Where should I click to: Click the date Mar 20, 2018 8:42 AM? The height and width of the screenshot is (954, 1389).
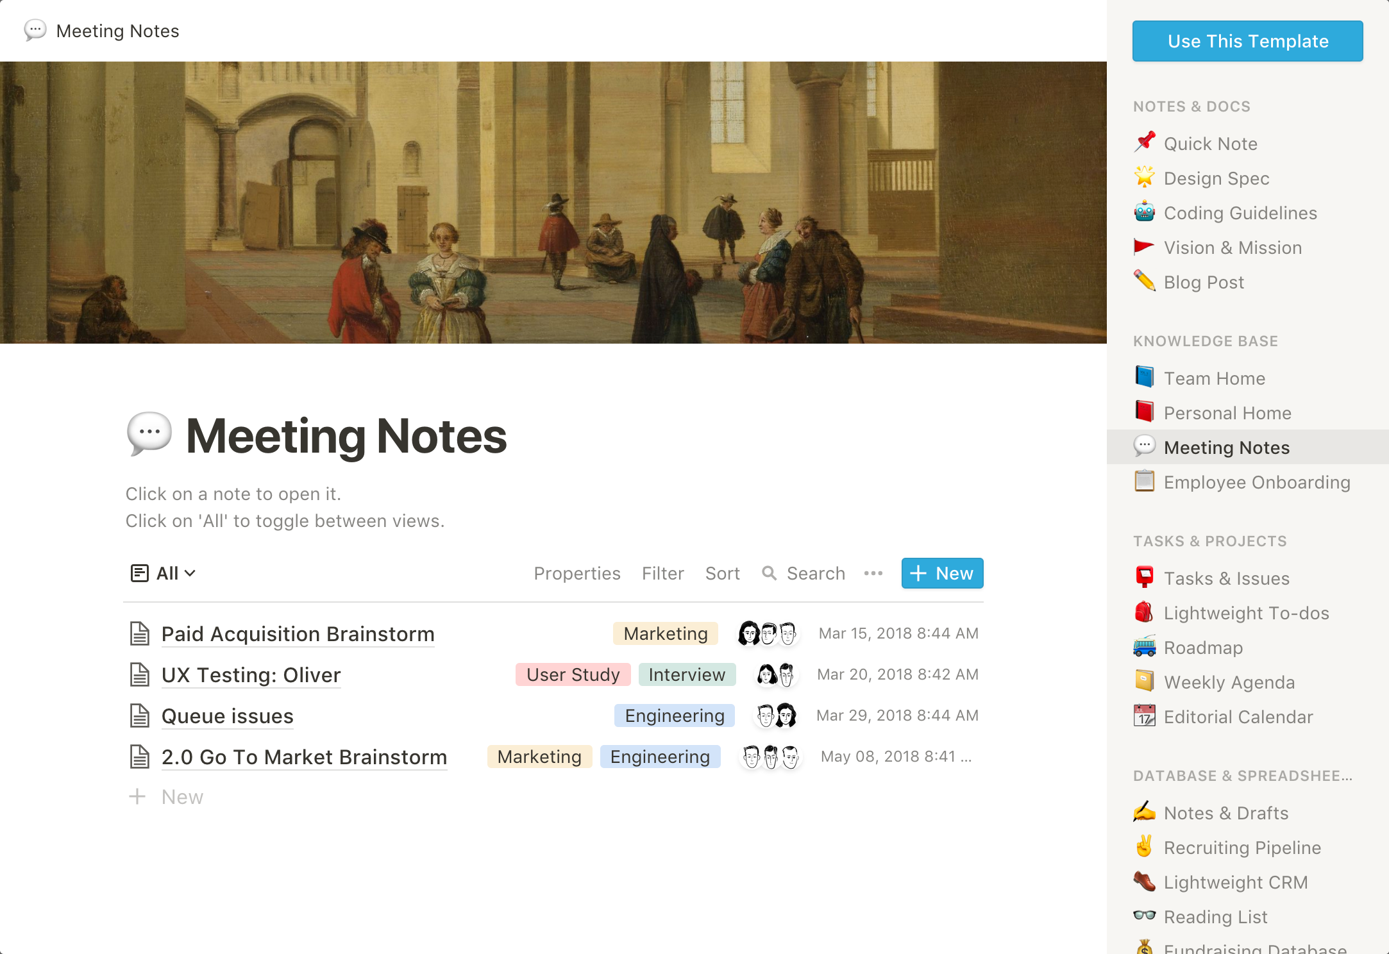point(898,674)
